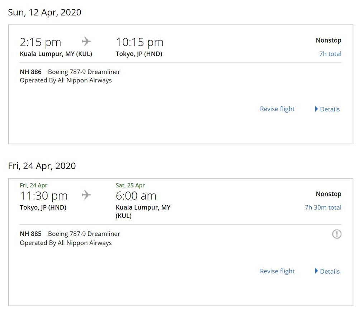Click the green Sat, 25 Apr arrival date
Screen dimensions: 359x311
(x=130, y=185)
